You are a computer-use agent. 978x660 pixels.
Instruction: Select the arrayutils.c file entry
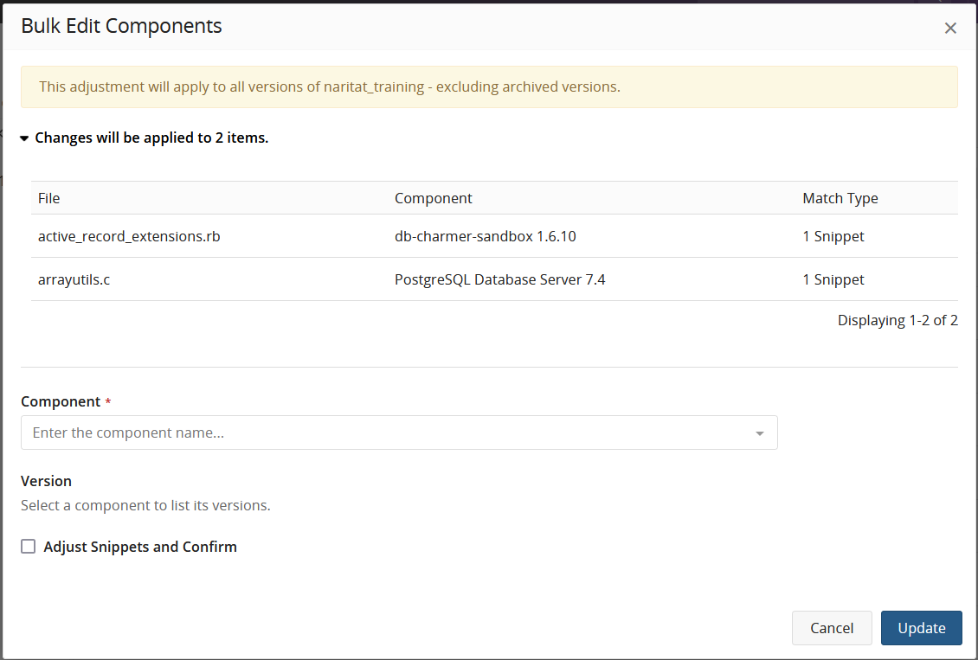pos(74,279)
